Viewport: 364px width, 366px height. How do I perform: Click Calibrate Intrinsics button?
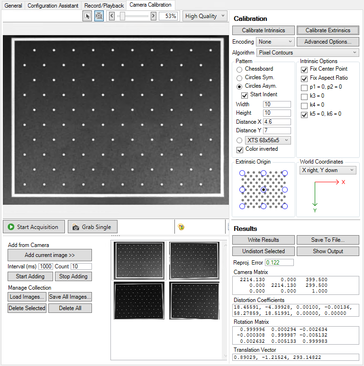tap(264, 30)
